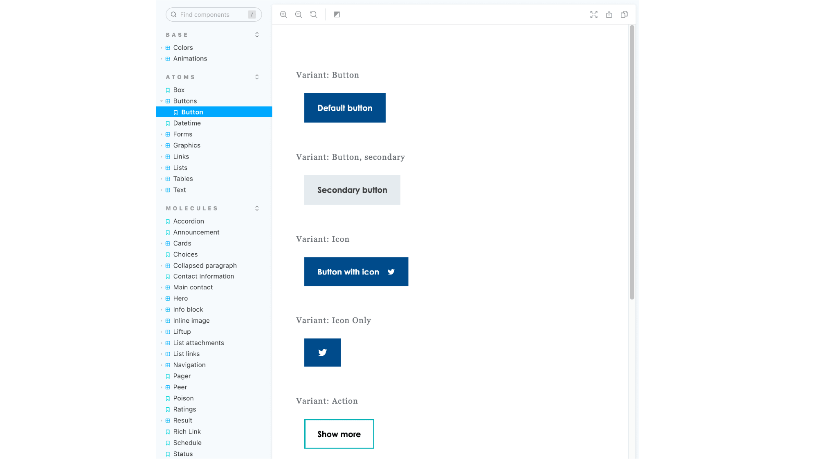The height and width of the screenshot is (460, 818).
Task: Toggle the preview background icon
Action: (337, 15)
